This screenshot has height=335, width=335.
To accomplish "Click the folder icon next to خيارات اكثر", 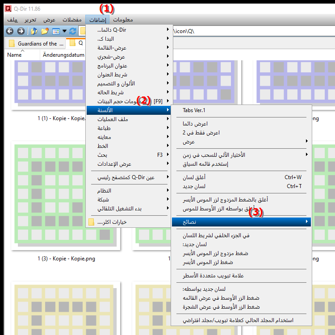I will pos(92,222).
